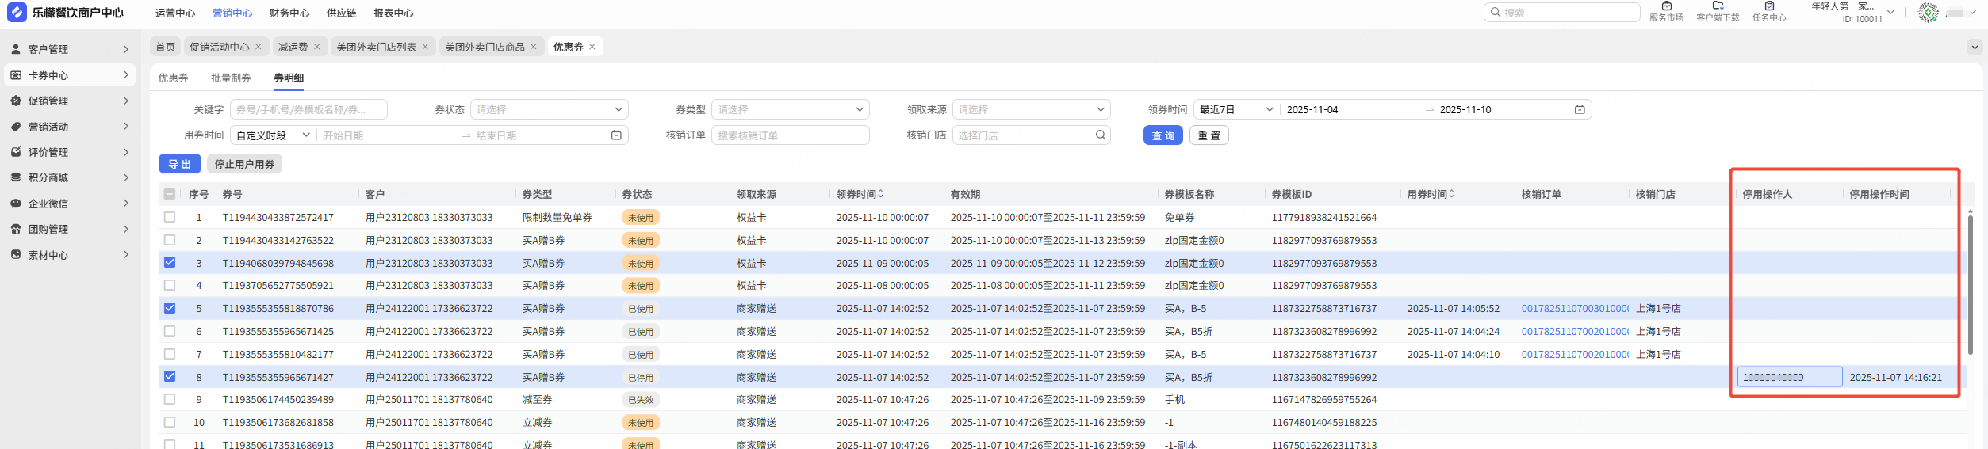This screenshot has height=449, width=1988.
Task: Expand 客户管理 sidebar chevron
Action: [x=126, y=49]
